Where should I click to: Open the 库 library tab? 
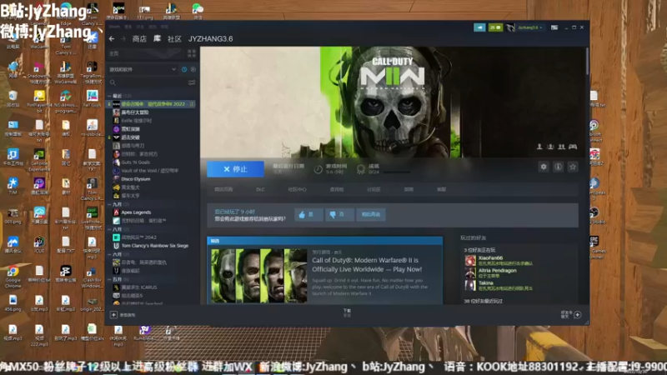[x=157, y=38]
